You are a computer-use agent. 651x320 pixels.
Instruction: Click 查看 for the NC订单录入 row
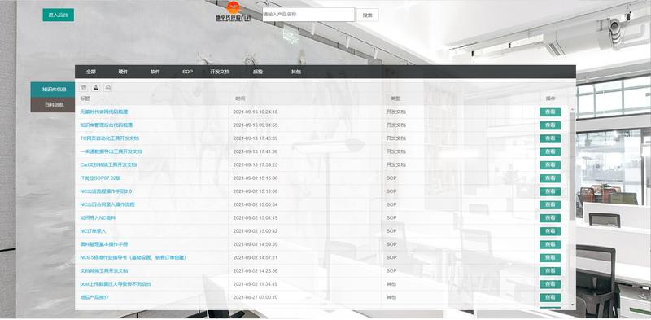tap(550, 231)
